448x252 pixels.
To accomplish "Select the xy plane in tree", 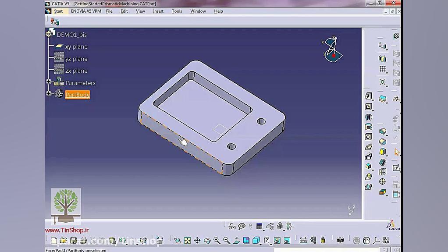I will tap(76, 46).
